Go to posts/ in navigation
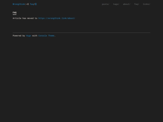 pos(106,4)
